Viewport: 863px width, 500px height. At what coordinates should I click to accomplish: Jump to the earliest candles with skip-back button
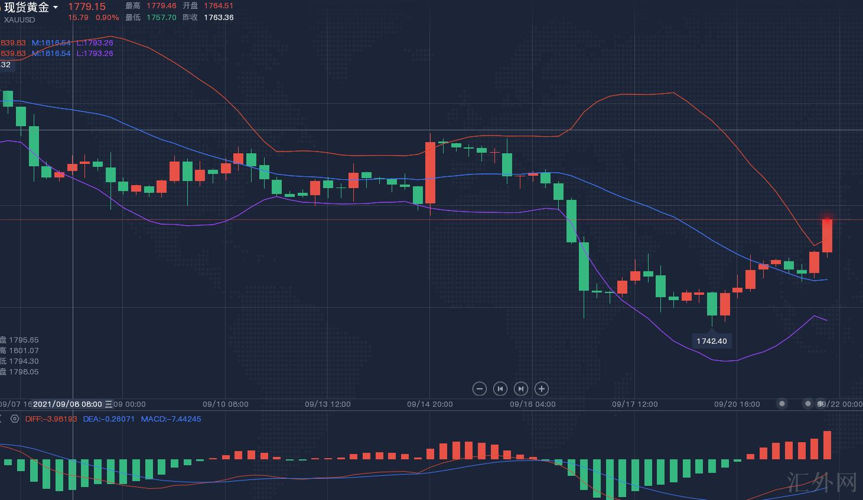500,389
